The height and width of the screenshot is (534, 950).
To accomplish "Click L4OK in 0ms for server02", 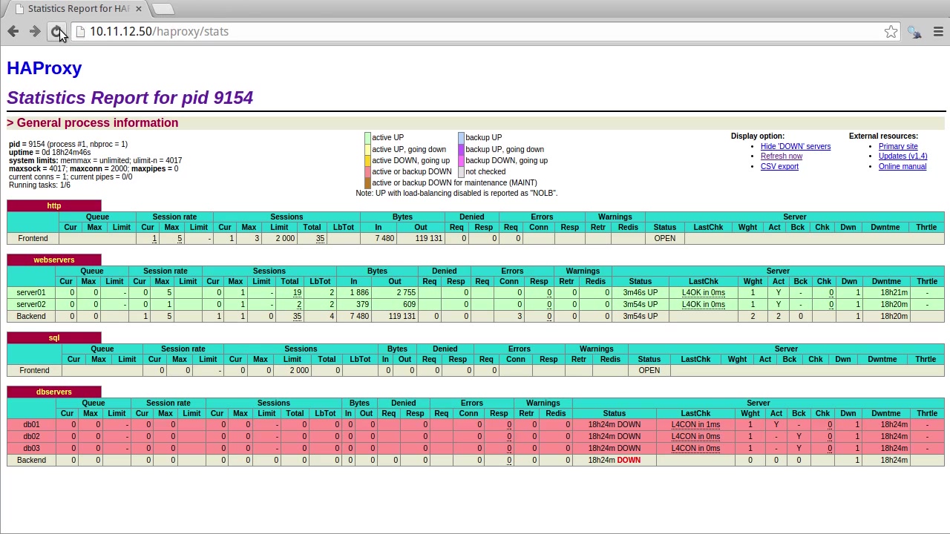I will [x=703, y=304].
